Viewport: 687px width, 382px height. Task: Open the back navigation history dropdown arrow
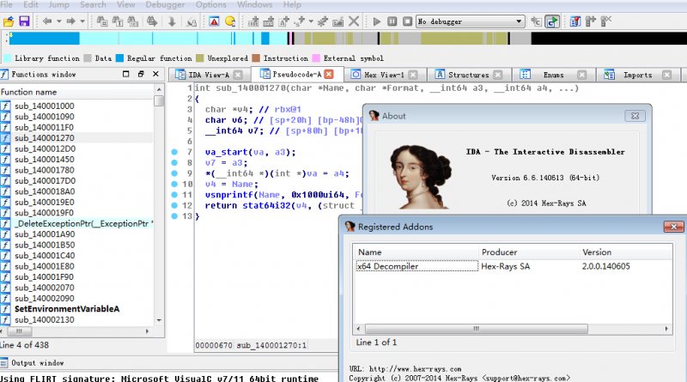[58, 21]
